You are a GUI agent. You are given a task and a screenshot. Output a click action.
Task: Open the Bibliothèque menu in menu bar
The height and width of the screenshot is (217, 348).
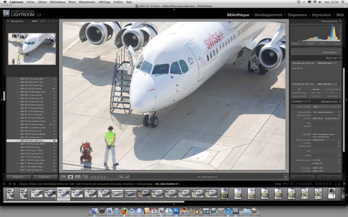coord(58,2)
